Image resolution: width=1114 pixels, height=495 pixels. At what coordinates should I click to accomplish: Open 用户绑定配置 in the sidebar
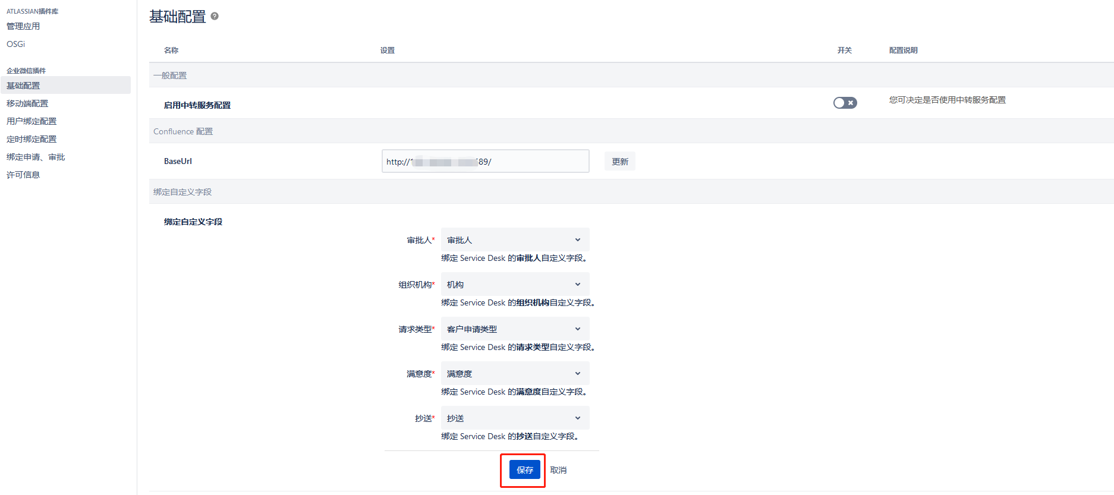pos(32,121)
